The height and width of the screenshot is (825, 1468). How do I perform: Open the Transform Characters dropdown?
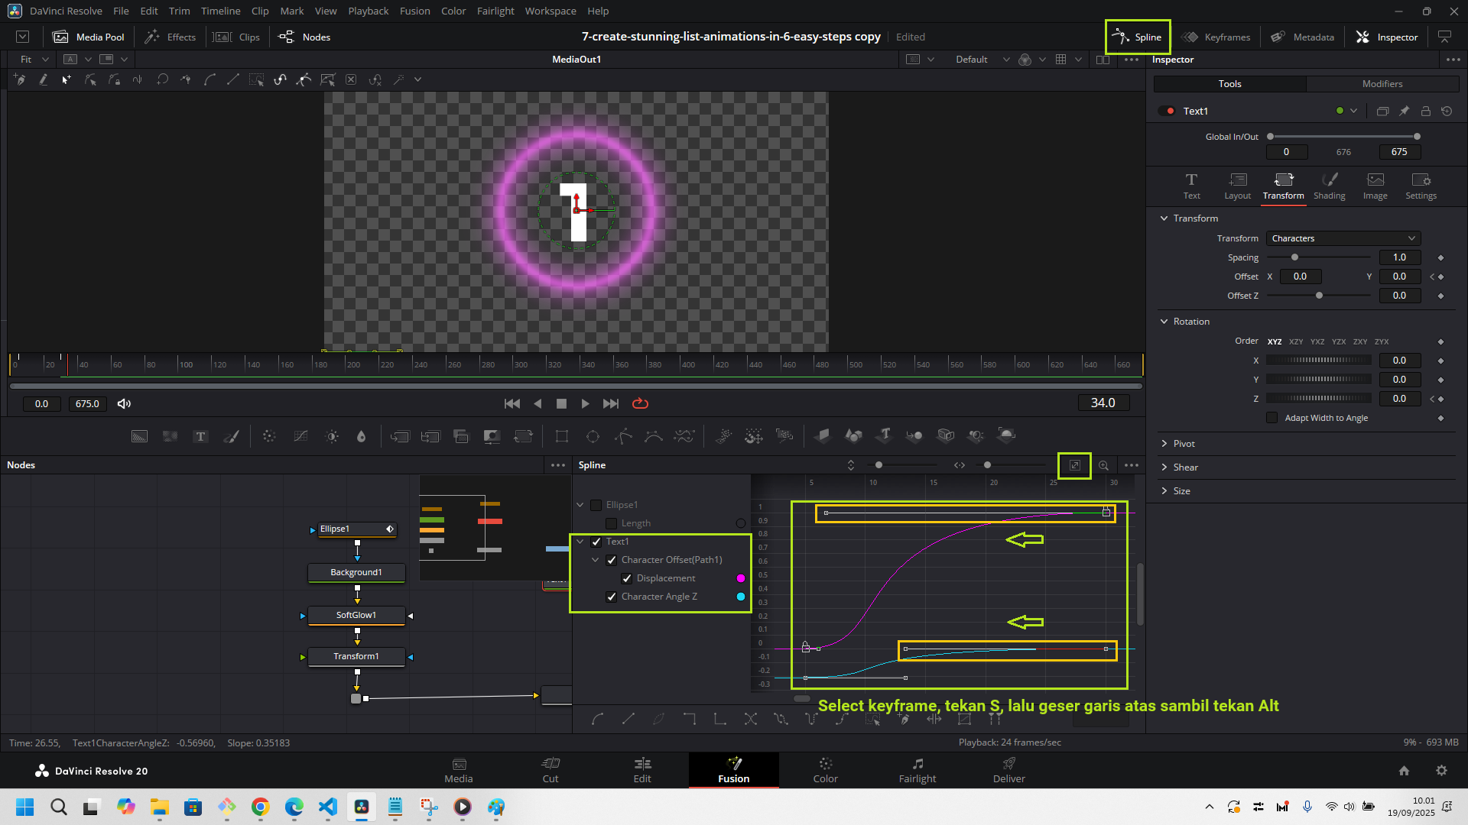1343,238
